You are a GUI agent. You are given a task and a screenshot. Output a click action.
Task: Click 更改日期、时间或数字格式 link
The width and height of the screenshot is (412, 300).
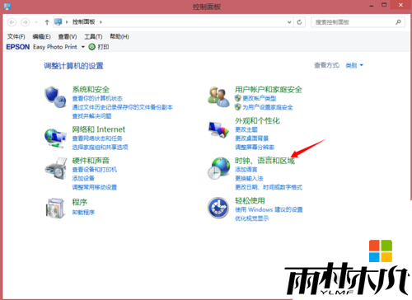(x=269, y=187)
